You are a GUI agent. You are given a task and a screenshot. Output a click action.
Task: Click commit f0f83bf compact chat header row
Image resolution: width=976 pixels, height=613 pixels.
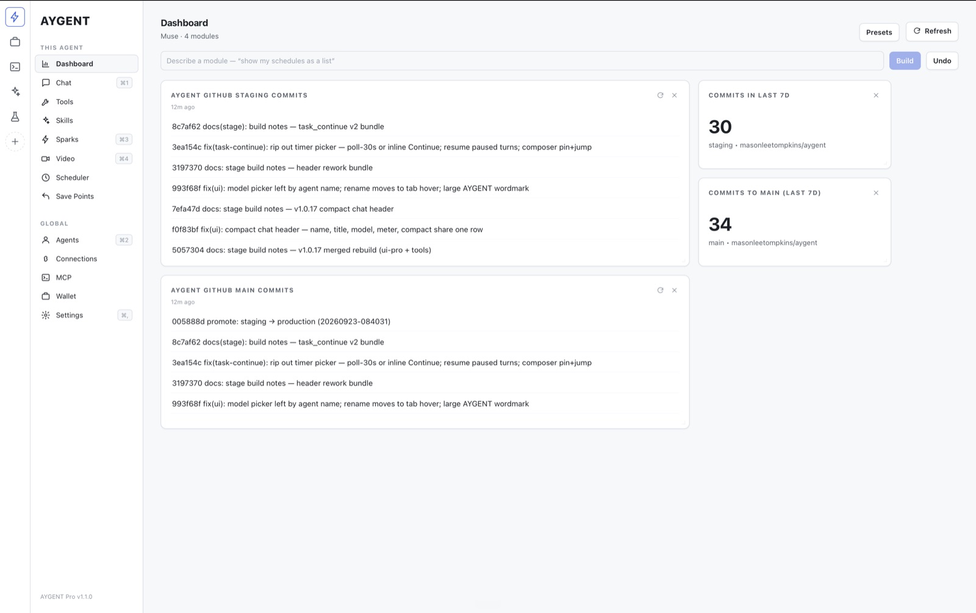[x=425, y=229]
